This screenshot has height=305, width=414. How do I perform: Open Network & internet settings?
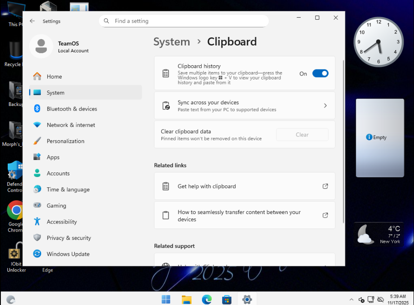[x=71, y=125]
